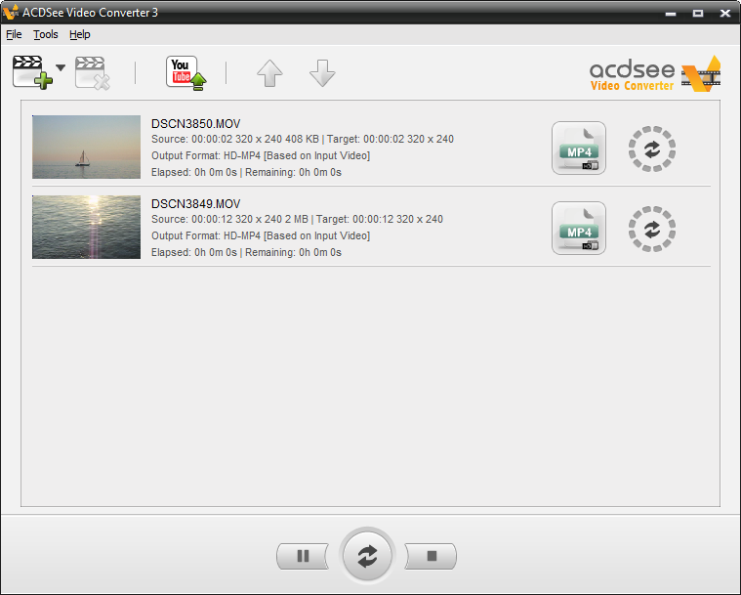Pause the conversion process
The width and height of the screenshot is (741, 595).
click(303, 556)
